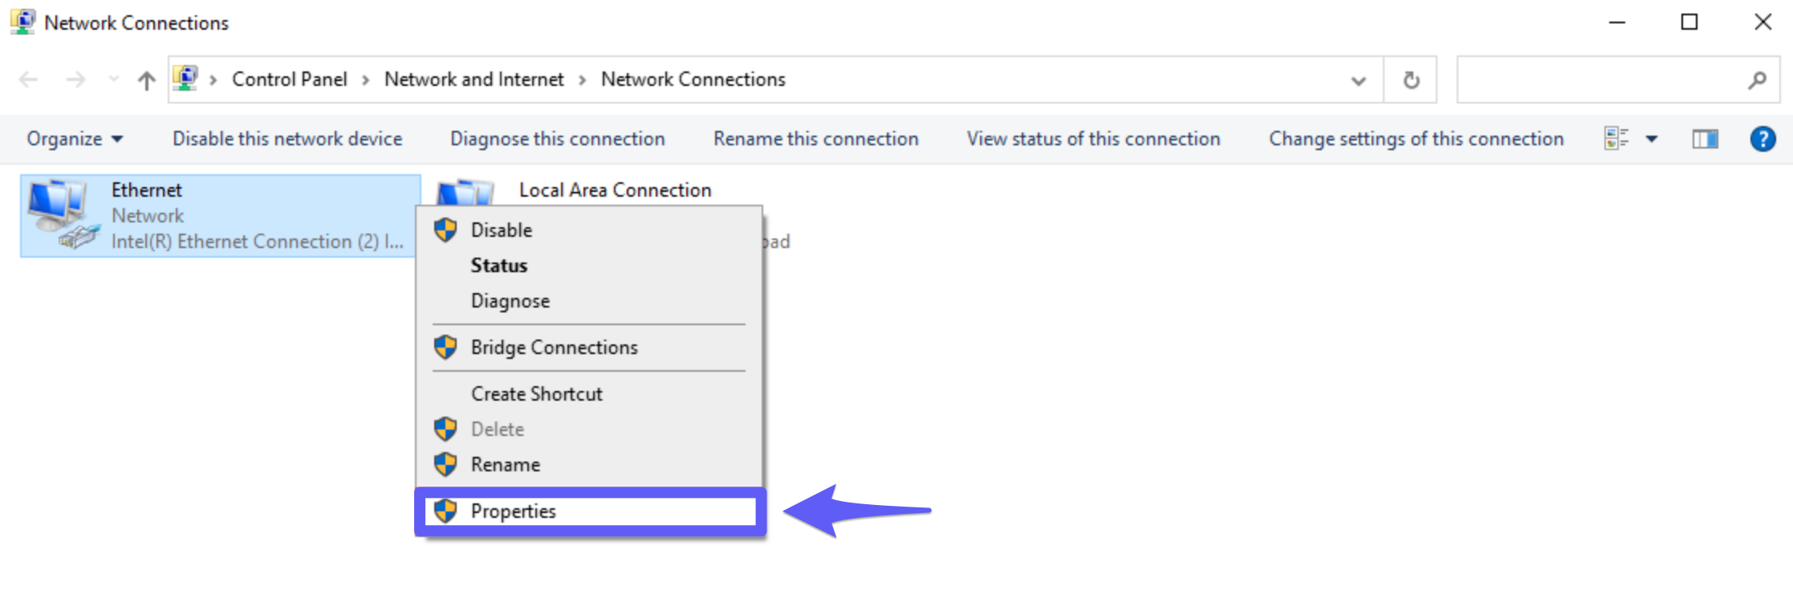Click Control Panel in the breadcrumb
This screenshot has width=1793, height=615.
pyautogui.click(x=289, y=79)
